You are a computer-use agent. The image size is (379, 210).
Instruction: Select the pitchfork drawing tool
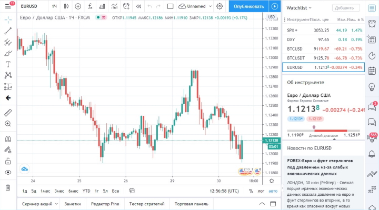[x=8, y=42]
